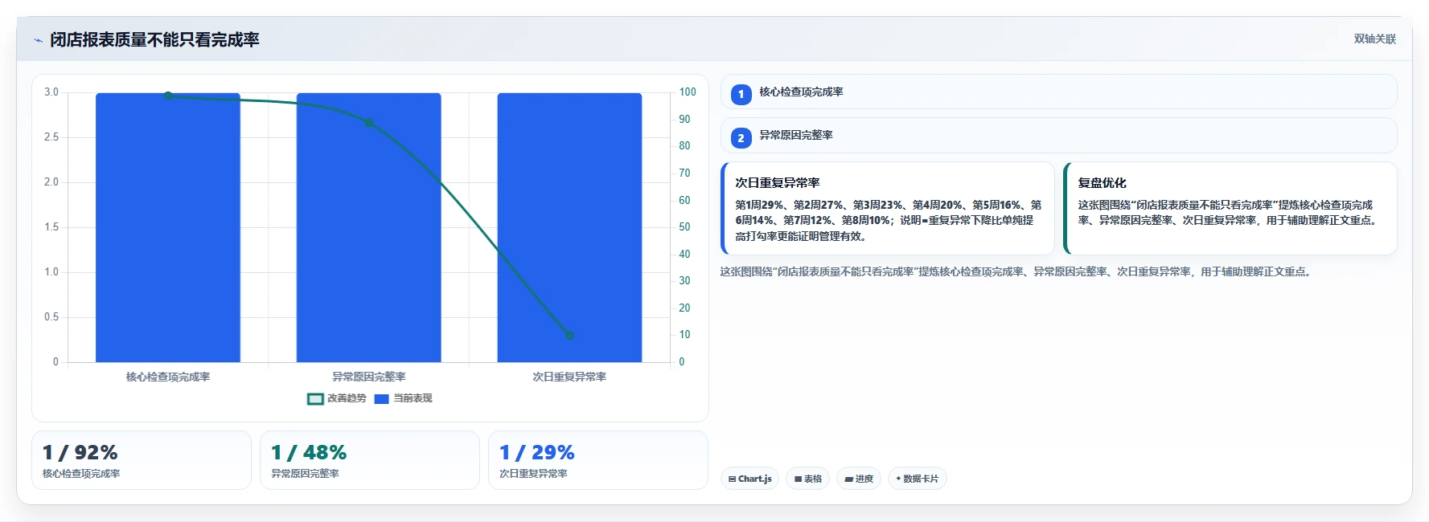Screen dimensions: 1429x522
Task: Click the summary sentence below the cards
Action: [1017, 272]
